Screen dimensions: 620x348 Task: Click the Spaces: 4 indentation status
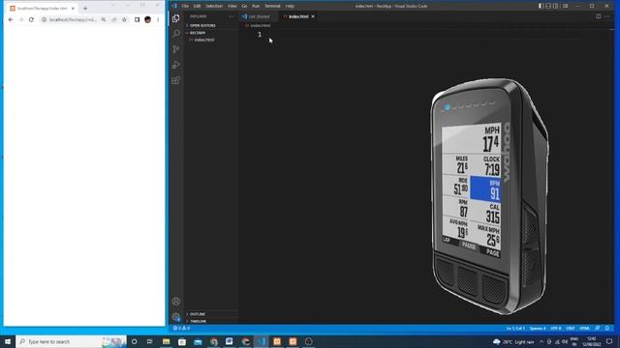(x=538, y=329)
